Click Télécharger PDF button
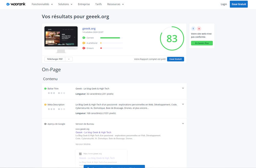256x168 pixels. pyautogui.click(x=55, y=59)
